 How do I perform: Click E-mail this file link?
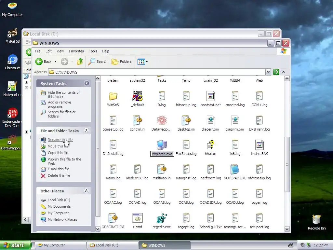tap(58, 169)
